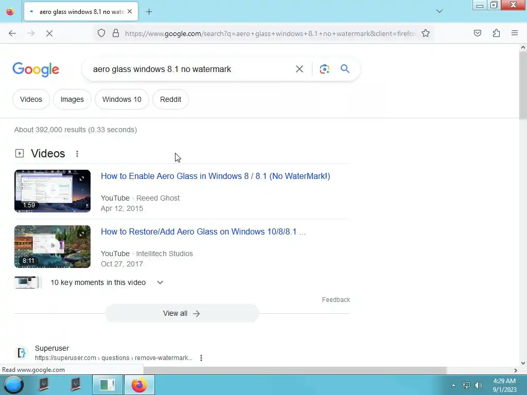The height and width of the screenshot is (395, 527).
Task: Open first pinned taskbar app icon
Action: click(44, 385)
